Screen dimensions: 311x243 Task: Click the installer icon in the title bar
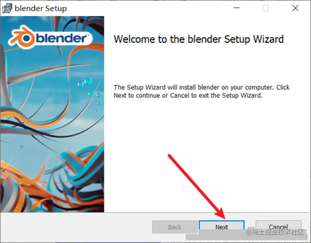(x=7, y=8)
